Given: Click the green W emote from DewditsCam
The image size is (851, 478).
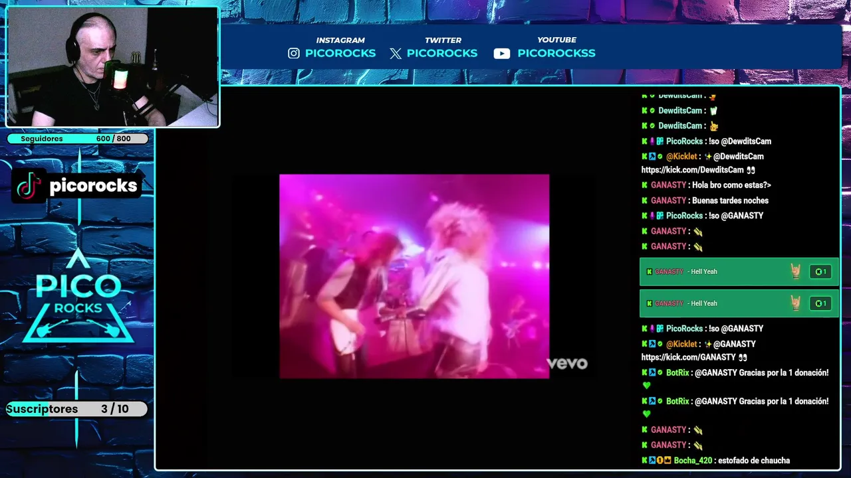Looking at the screenshot, I should [714, 111].
